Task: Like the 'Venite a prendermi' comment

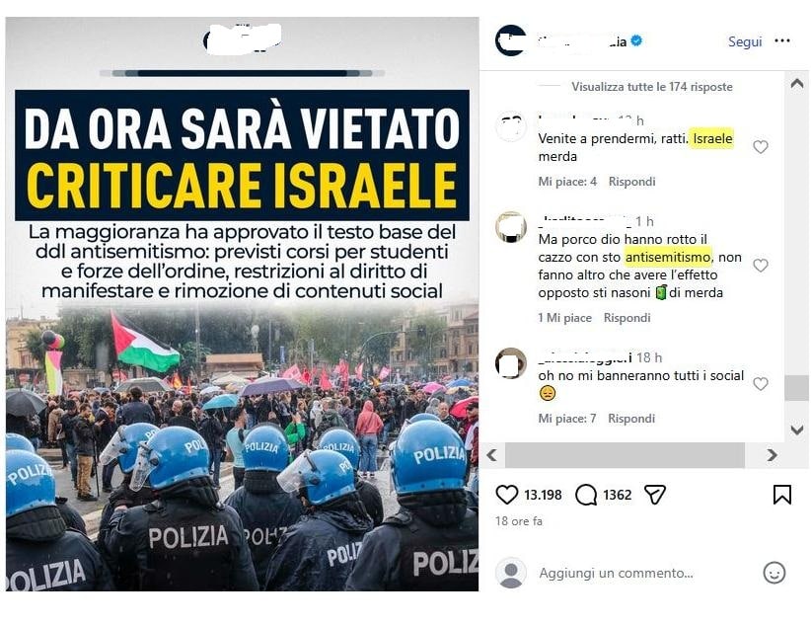Action: [760, 147]
